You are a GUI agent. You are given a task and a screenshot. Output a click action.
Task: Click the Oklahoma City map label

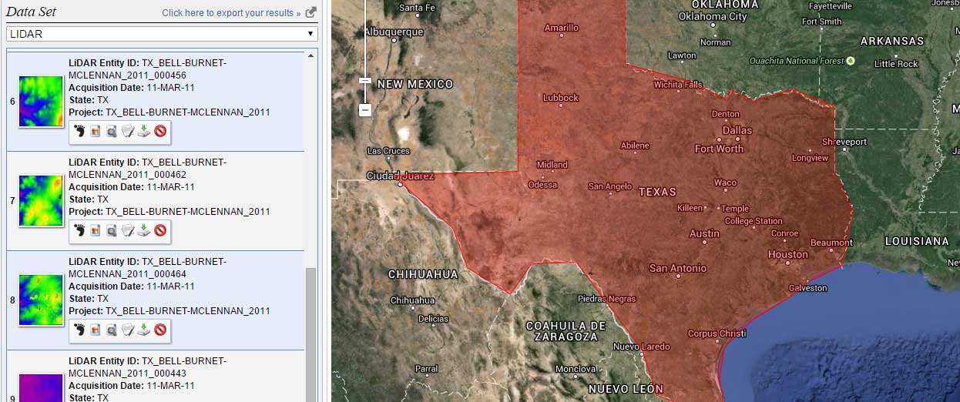pos(713,16)
